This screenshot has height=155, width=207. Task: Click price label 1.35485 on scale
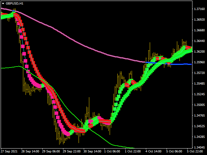tap(199, 84)
